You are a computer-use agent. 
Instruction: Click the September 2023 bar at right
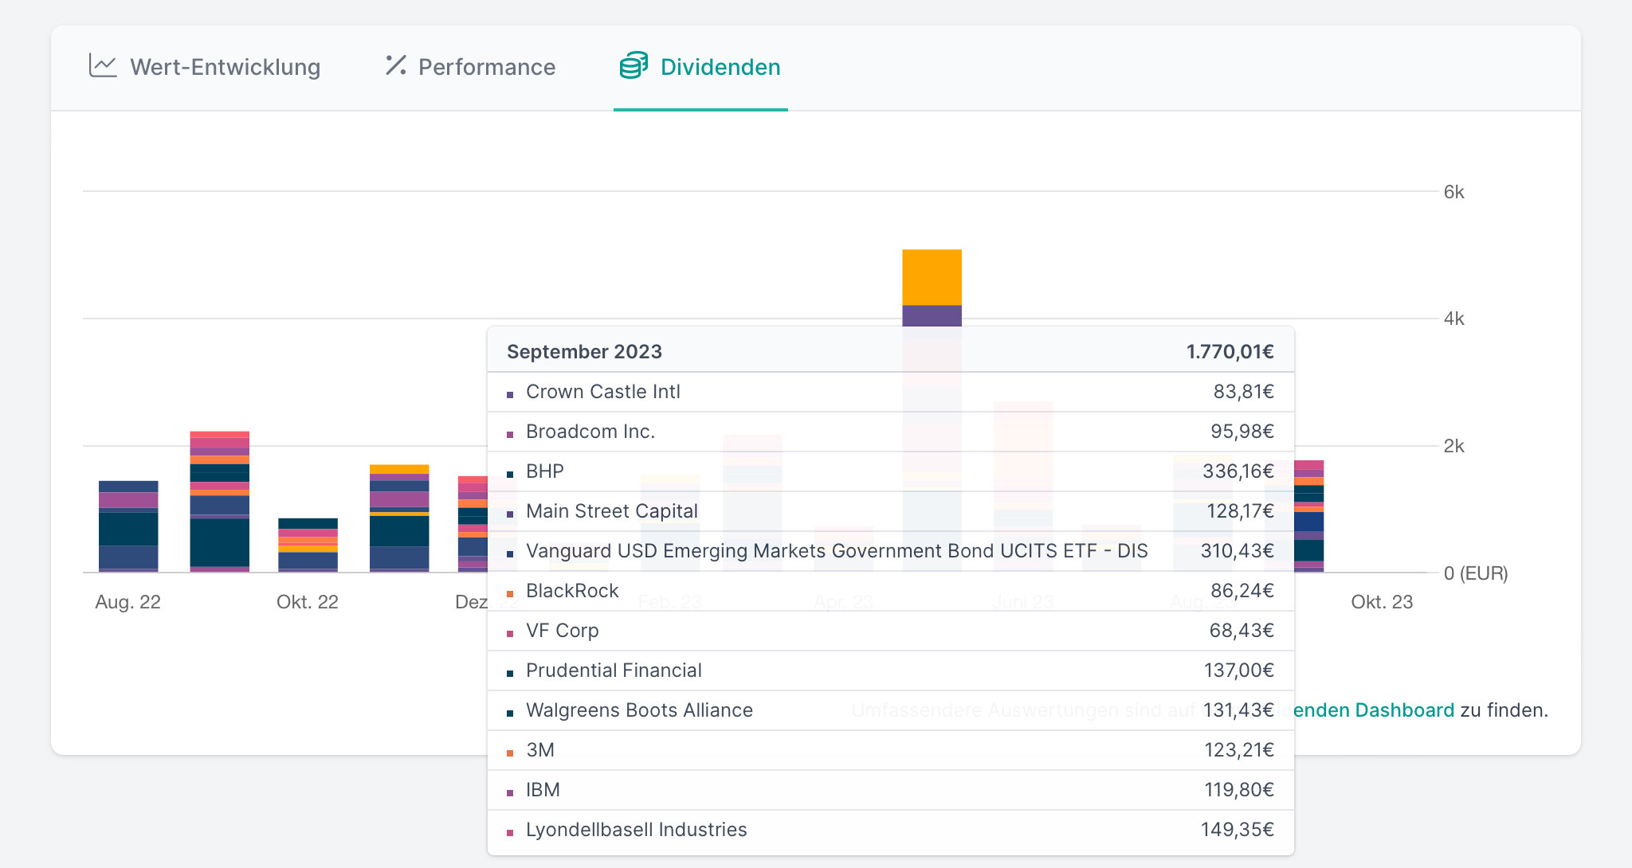point(1309,516)
